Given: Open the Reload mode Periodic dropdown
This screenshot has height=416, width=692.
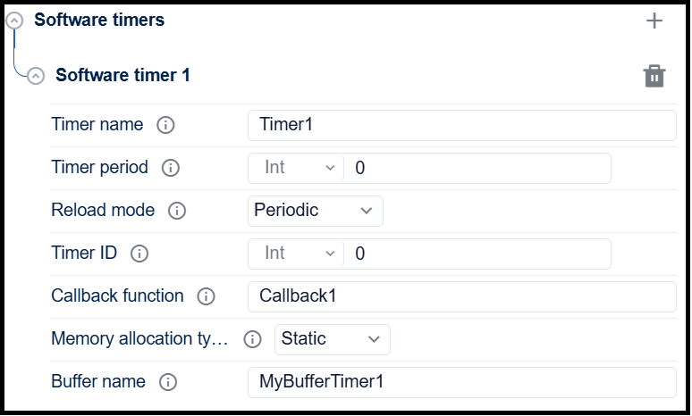Looking at the screenshot, I should [x=315, y=211].
